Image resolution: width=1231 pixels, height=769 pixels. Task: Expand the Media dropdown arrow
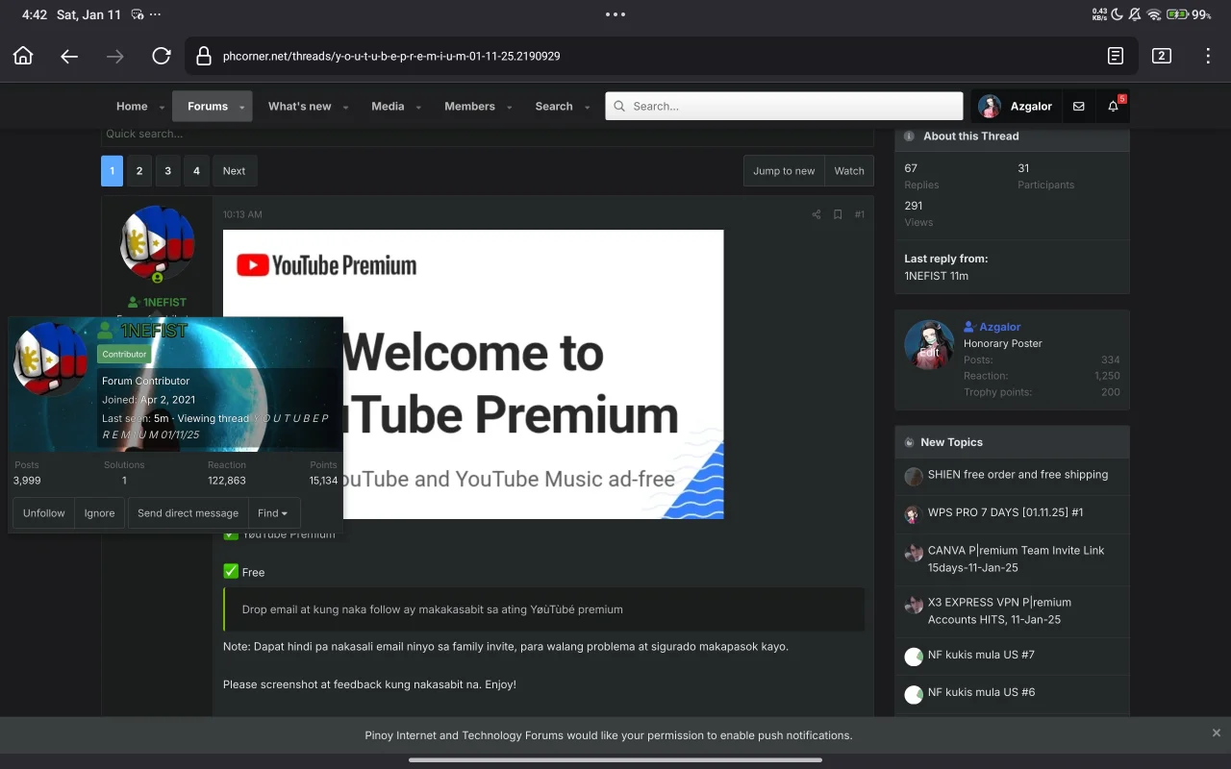coord(418,107)
